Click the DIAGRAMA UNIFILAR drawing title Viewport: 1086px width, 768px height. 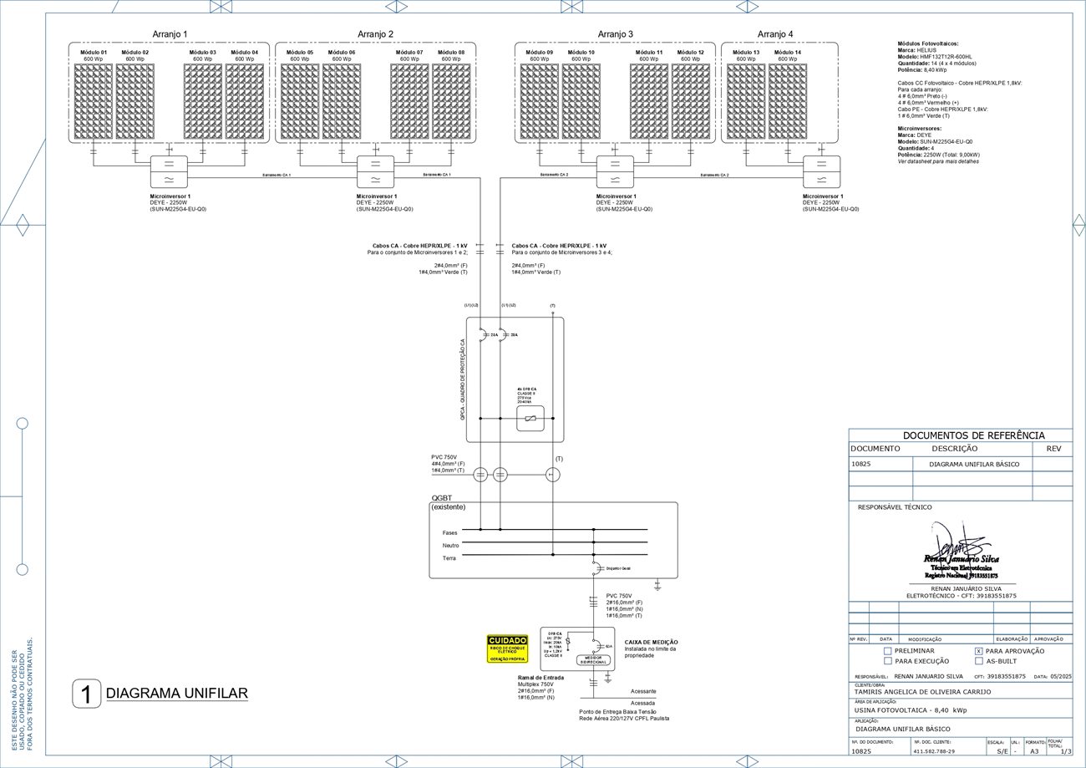(x=177, y=694)
